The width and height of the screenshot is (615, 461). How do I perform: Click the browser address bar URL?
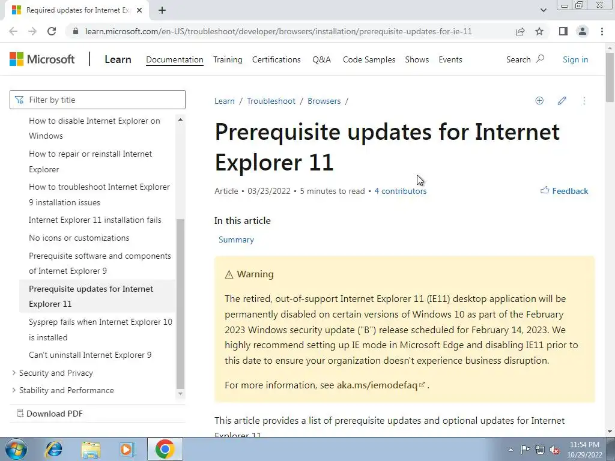point(279,31)
